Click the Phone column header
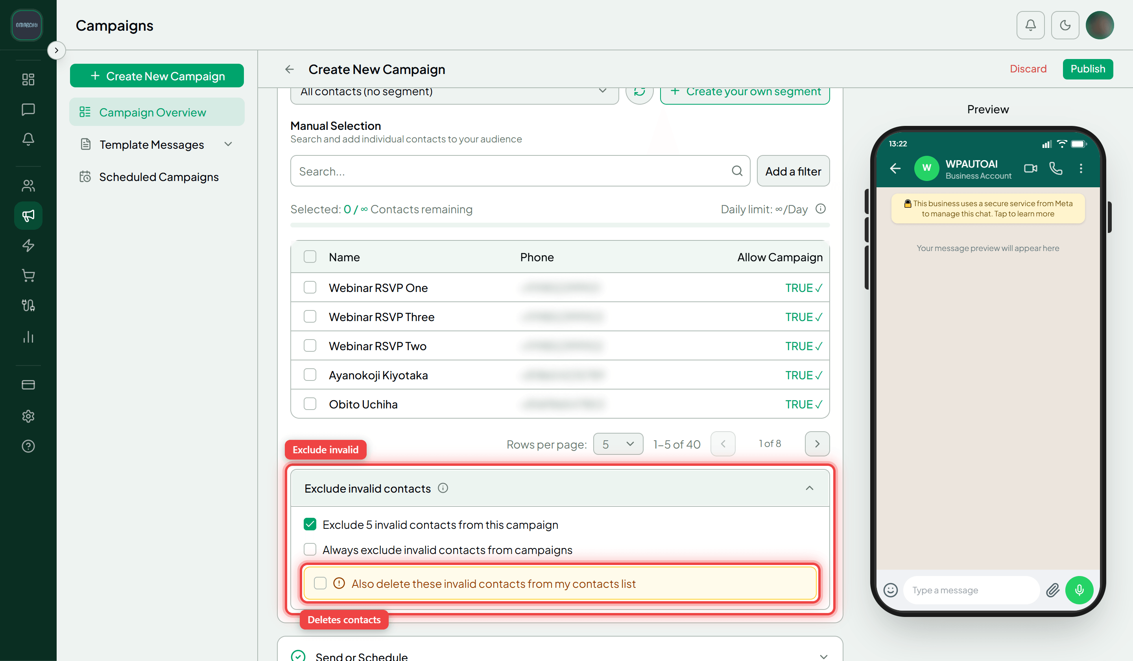Image resolution: width=1133 pixels, height=661 pixels. click(537, 257)
